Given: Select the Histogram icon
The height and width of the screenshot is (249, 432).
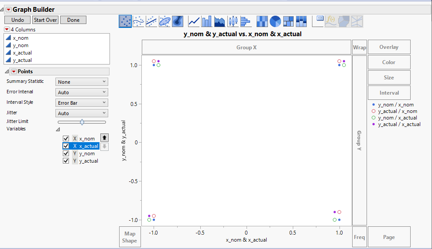Looking at the screenshot, I should click(246, 21).
